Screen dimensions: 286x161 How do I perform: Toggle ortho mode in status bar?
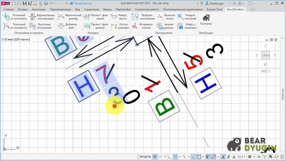coord(170,157)
